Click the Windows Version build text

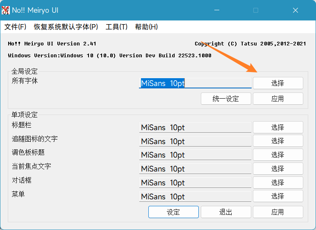pos(109,56)
